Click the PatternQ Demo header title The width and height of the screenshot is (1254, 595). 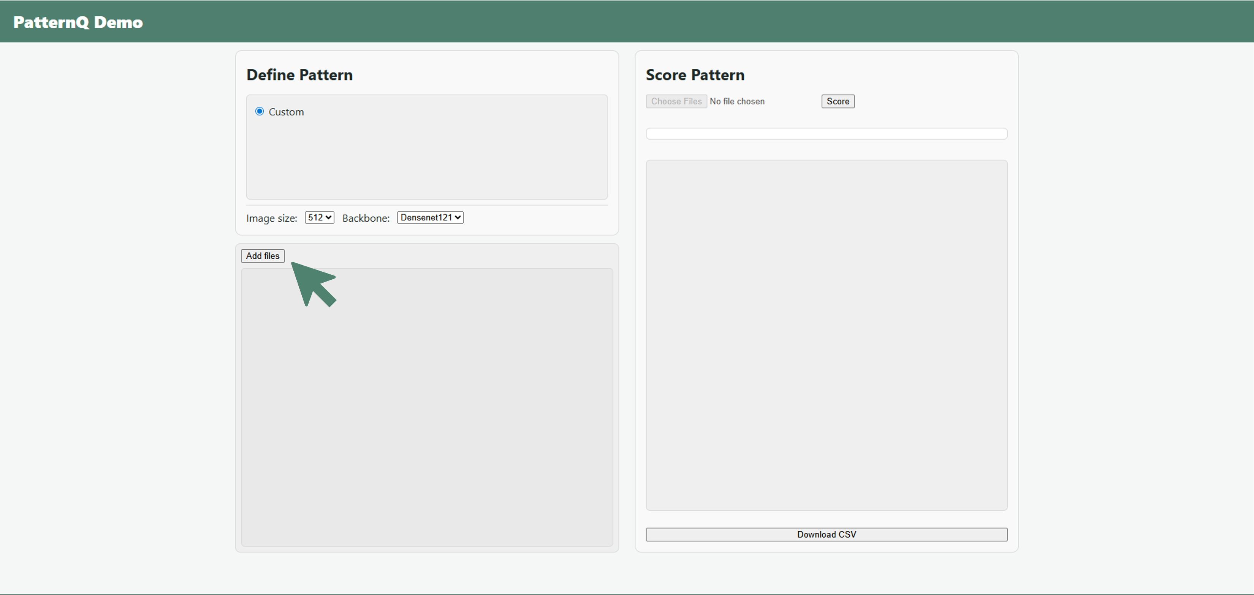pyautogui.click(x=78, y=21)
